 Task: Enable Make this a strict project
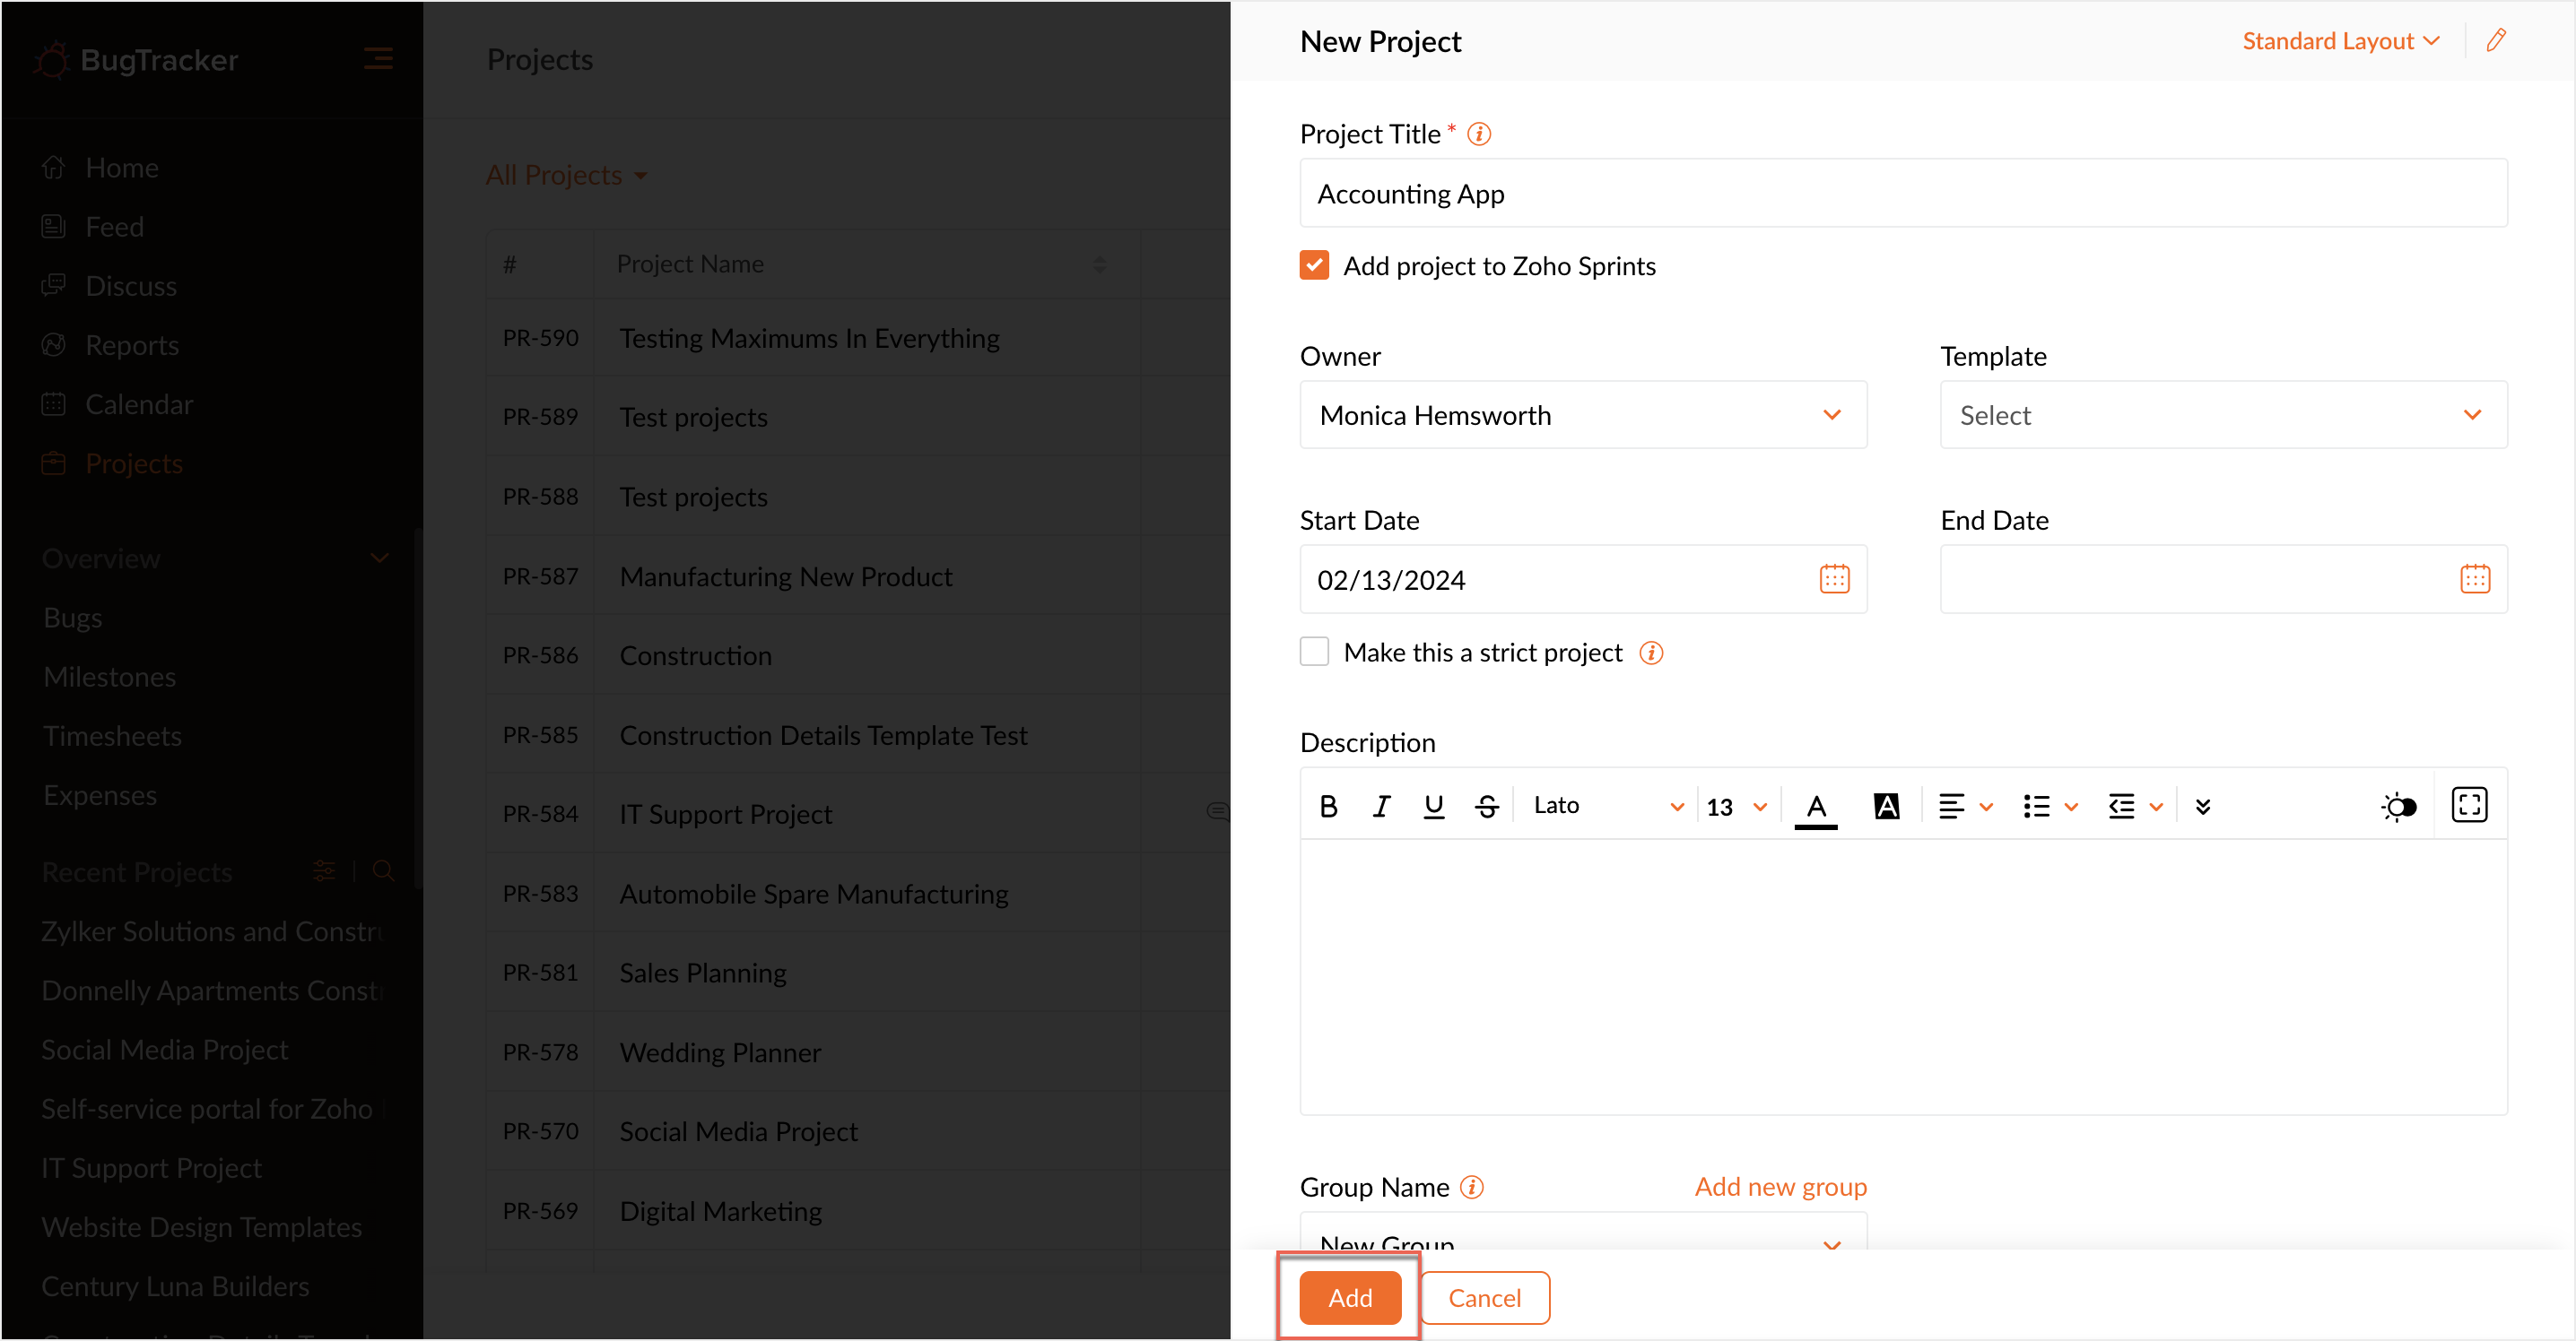click(x=1314, y=652)
